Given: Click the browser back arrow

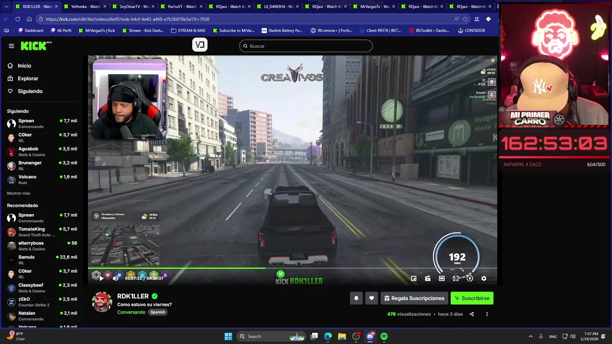Looking at the screenshot, I should pos(6,19).
